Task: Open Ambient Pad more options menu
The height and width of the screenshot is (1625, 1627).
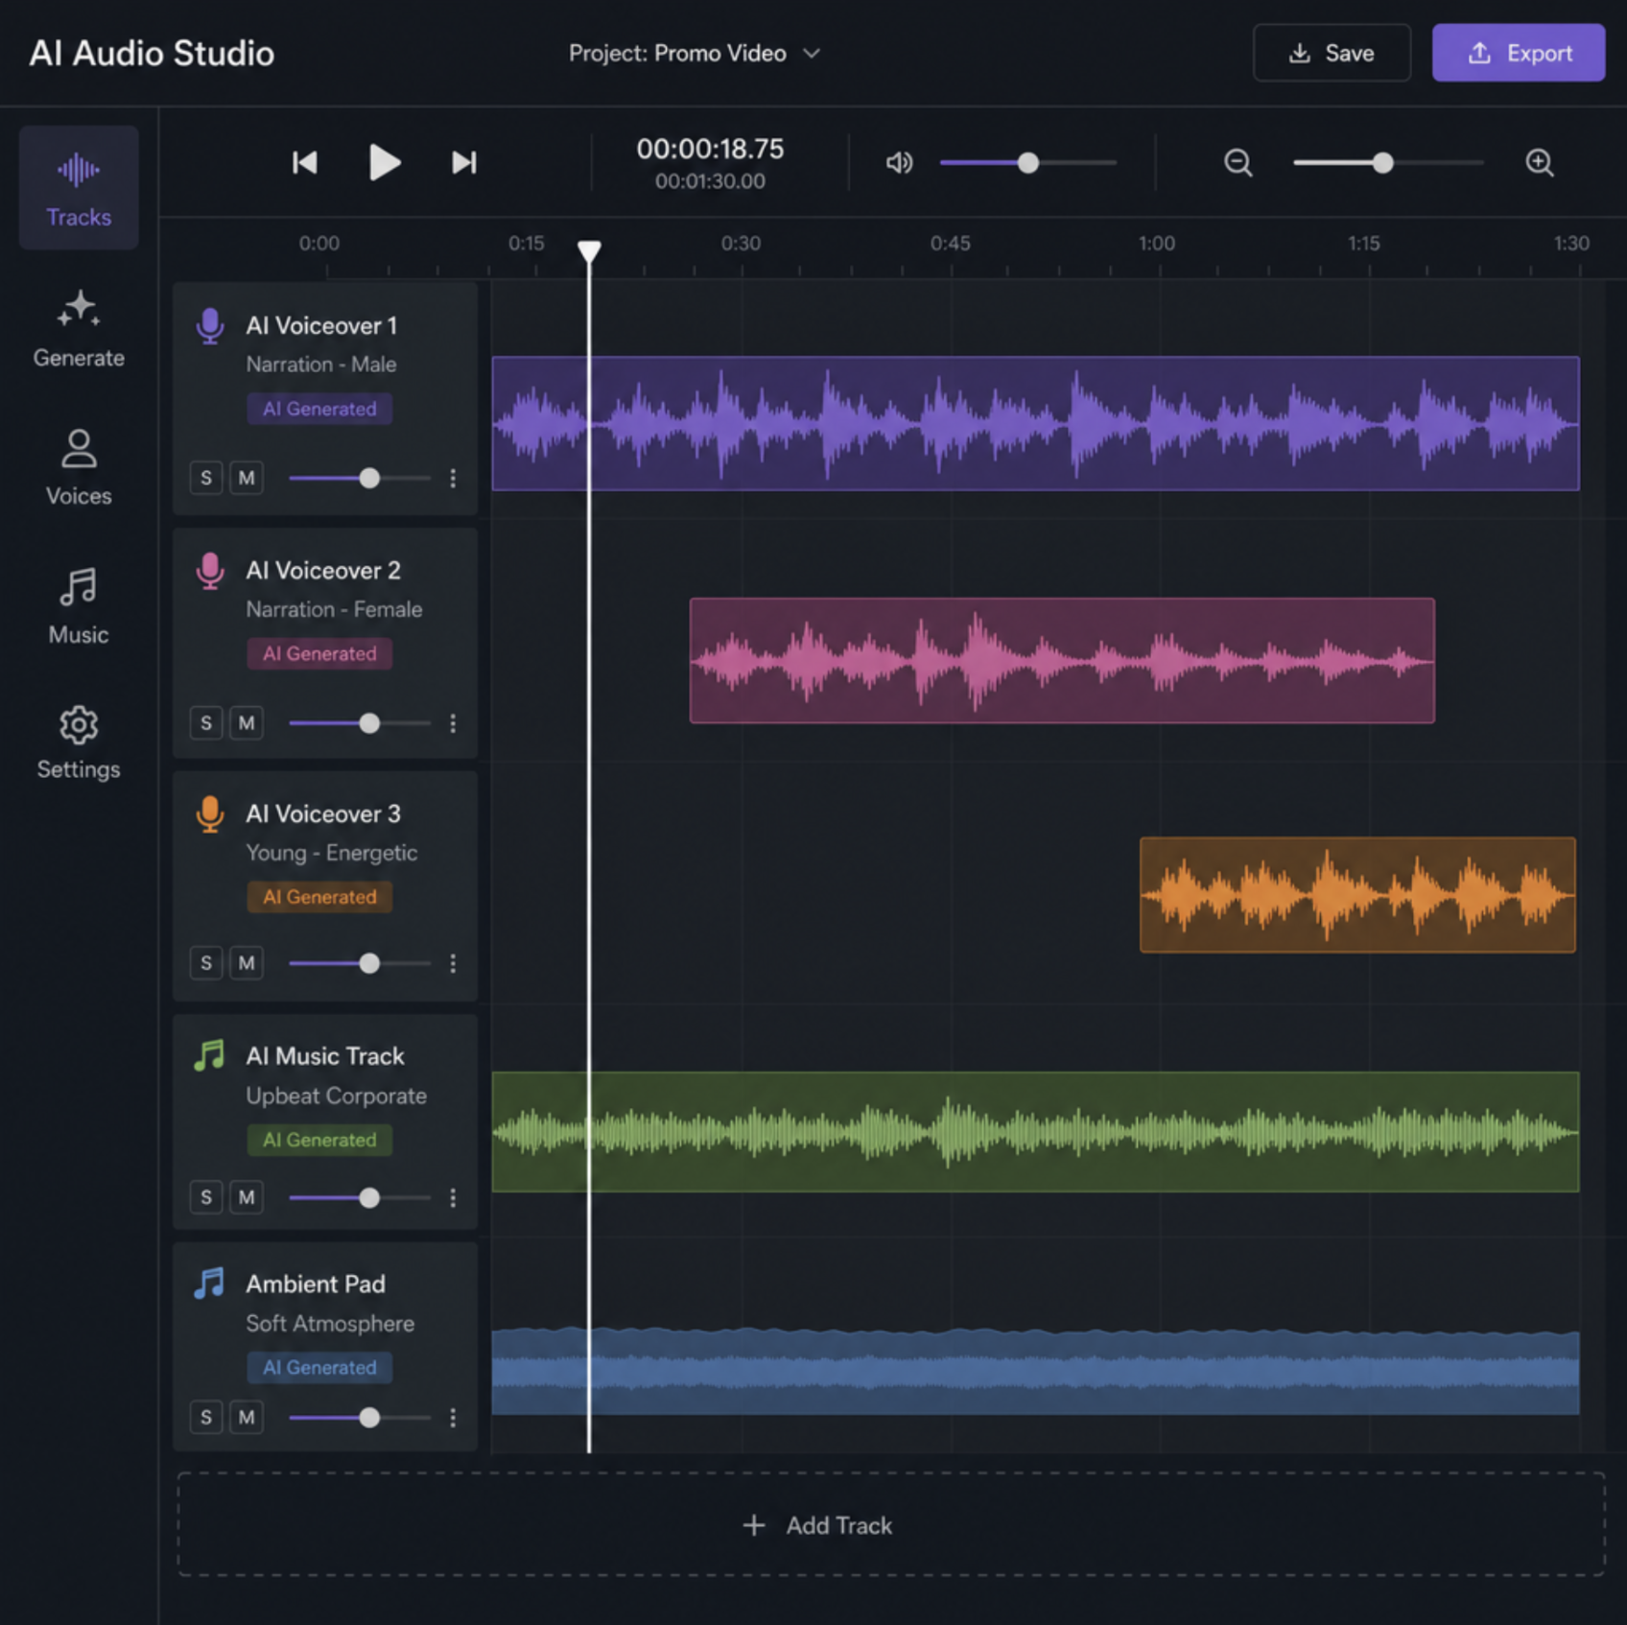Action: (x=453, y=1418)
